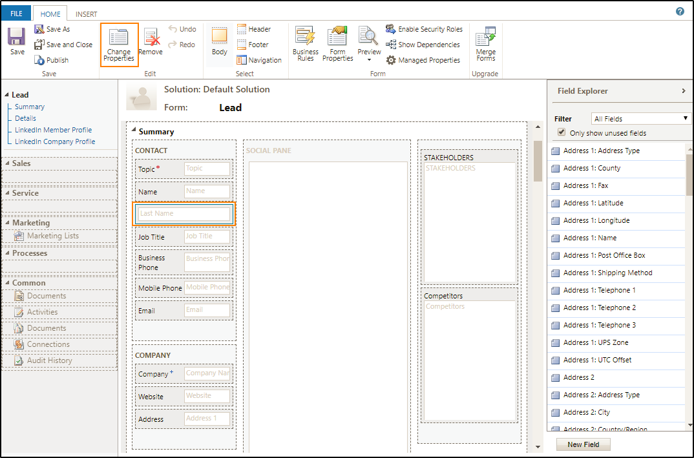This screenshot has height=458, width=694.
Task: Select the STAKEHOLDERS sub-grid
Action: 469,217
